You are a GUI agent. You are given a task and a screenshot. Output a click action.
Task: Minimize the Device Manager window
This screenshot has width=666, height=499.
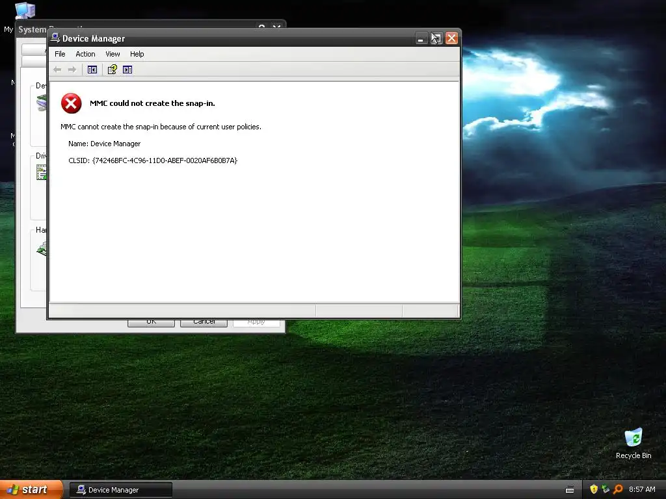pos(421,38)
